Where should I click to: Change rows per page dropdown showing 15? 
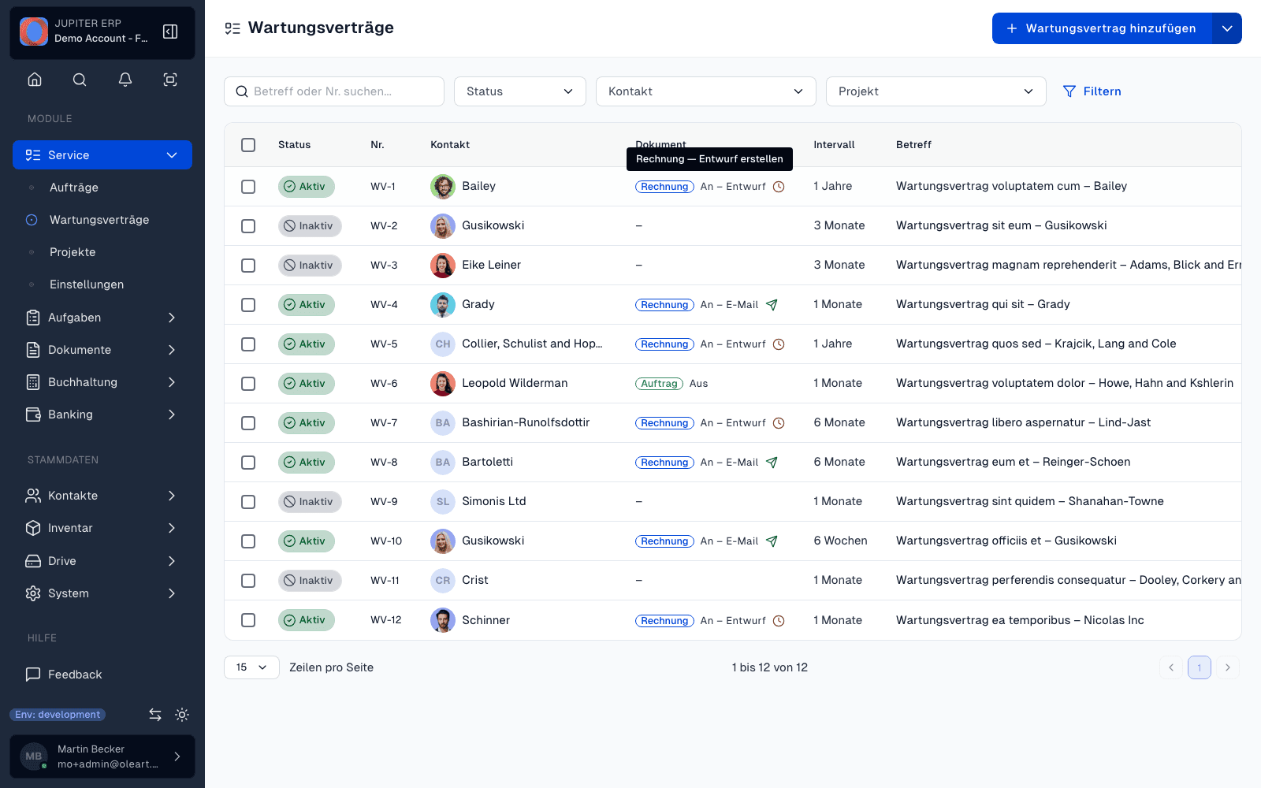click(251, 667)
